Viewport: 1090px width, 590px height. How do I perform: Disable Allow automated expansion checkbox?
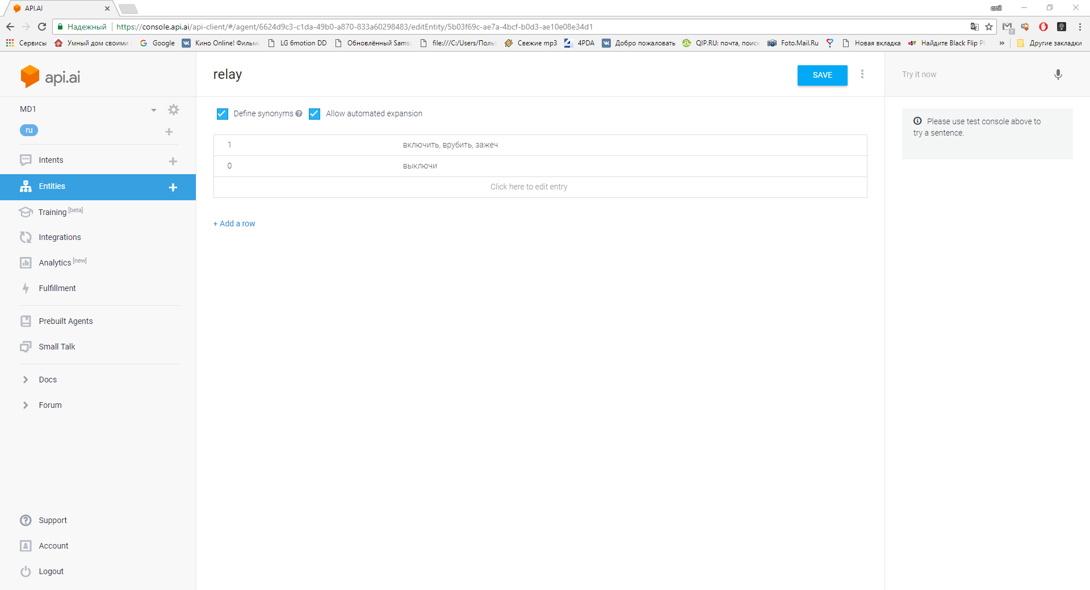coord(315,114)
